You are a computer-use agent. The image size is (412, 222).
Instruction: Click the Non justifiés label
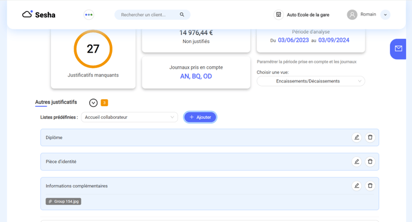196,41
